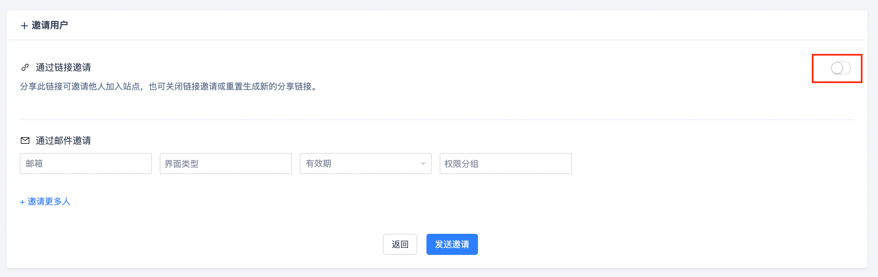Click into the 界面类型 field

(x=225, y=164)
